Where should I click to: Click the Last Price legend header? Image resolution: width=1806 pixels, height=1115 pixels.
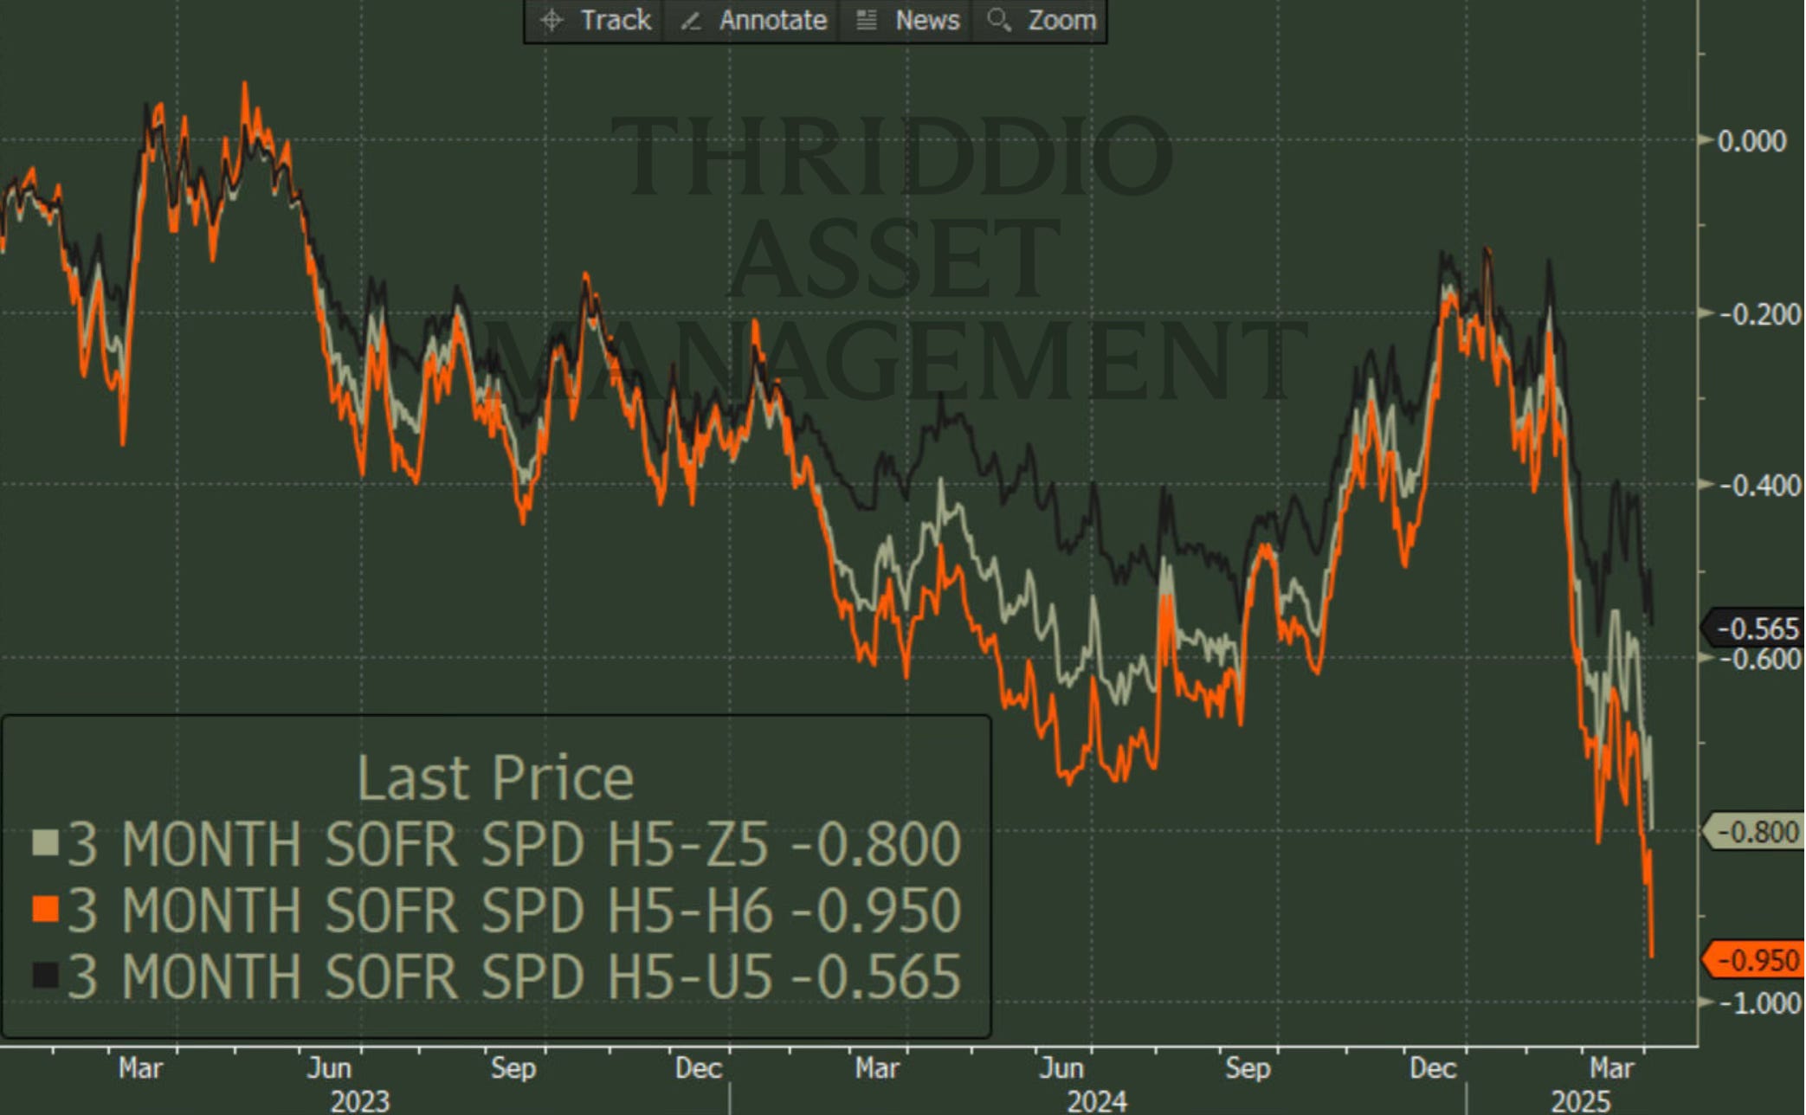click(495, 777)
